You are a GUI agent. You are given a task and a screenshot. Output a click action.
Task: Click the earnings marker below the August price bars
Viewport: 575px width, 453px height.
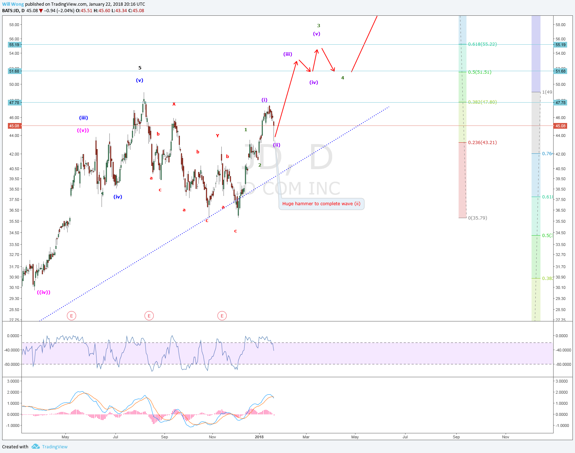click(149, 316)
